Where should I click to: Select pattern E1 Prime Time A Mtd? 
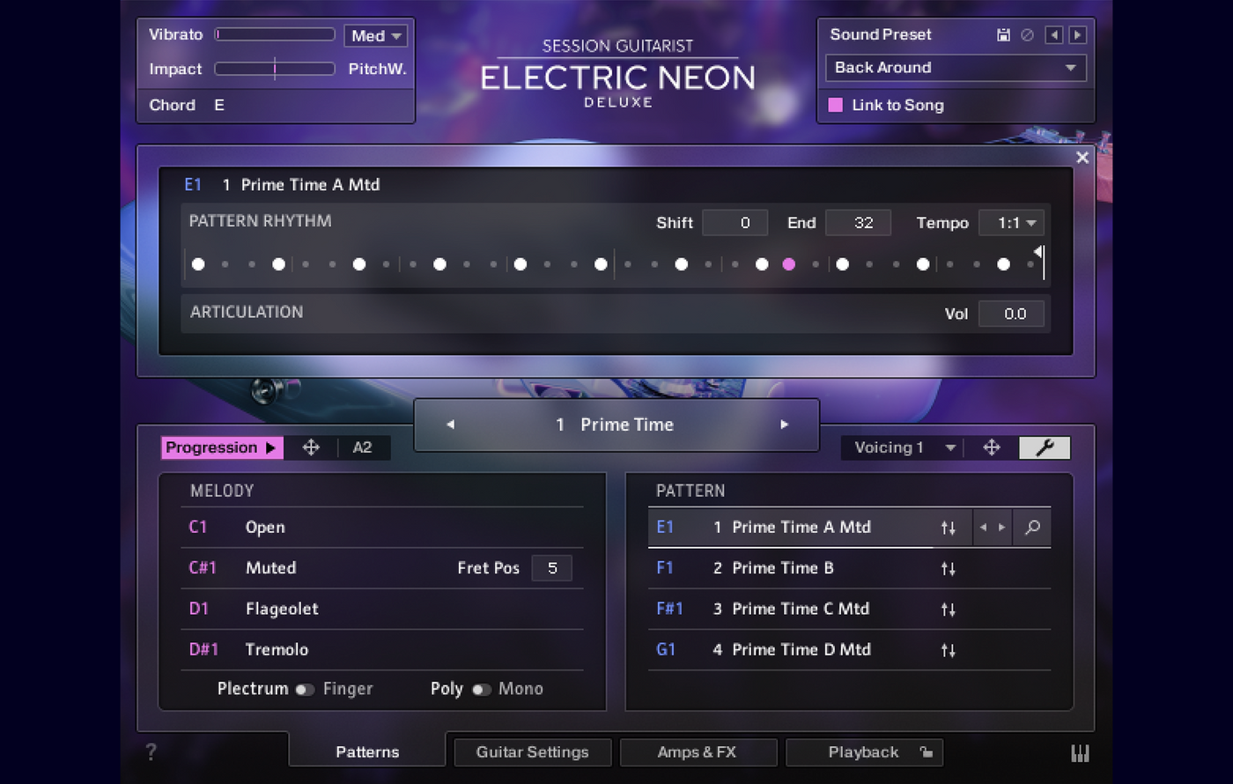coord(849,528)
